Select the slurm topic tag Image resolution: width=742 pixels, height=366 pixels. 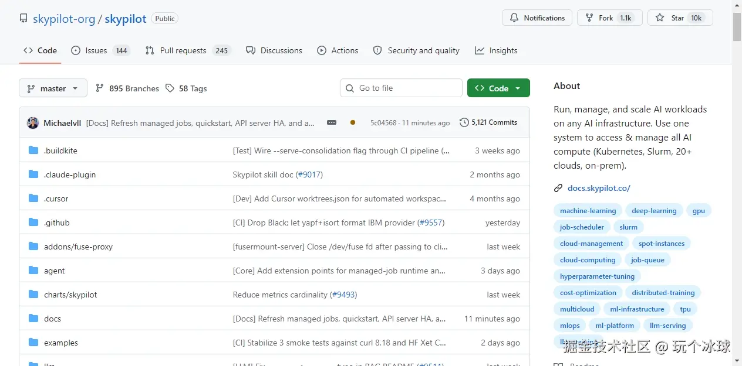coord(628,227)
